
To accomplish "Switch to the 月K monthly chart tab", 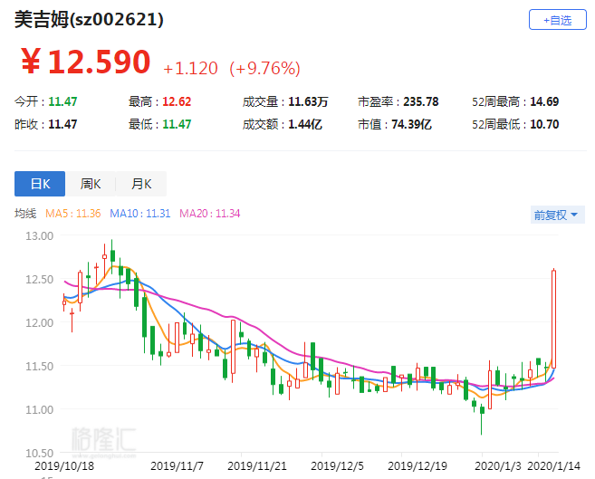I will pyautogui.click(x=141, y=184).
